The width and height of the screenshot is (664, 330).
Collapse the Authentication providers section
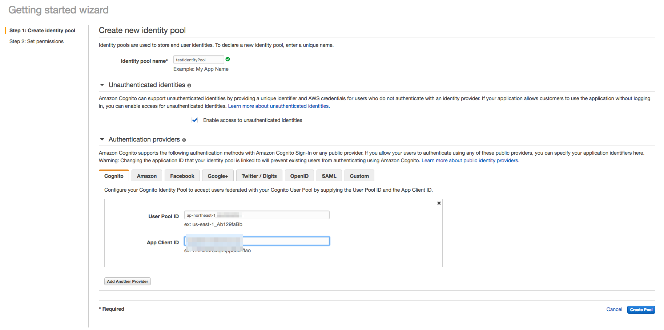click(102, 139)
